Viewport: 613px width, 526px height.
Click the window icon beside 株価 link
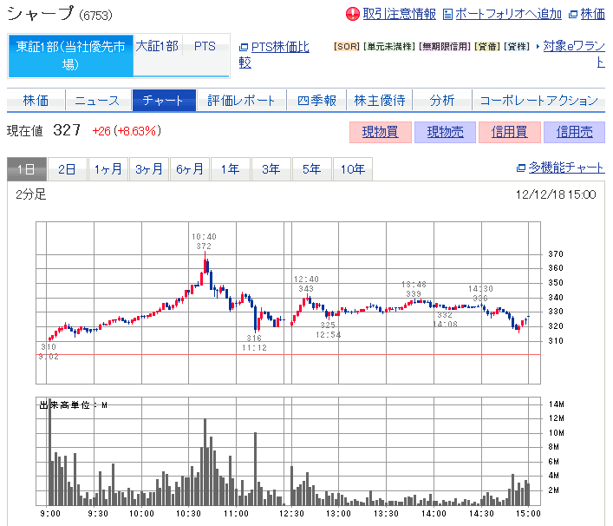(x=572, y=14)
